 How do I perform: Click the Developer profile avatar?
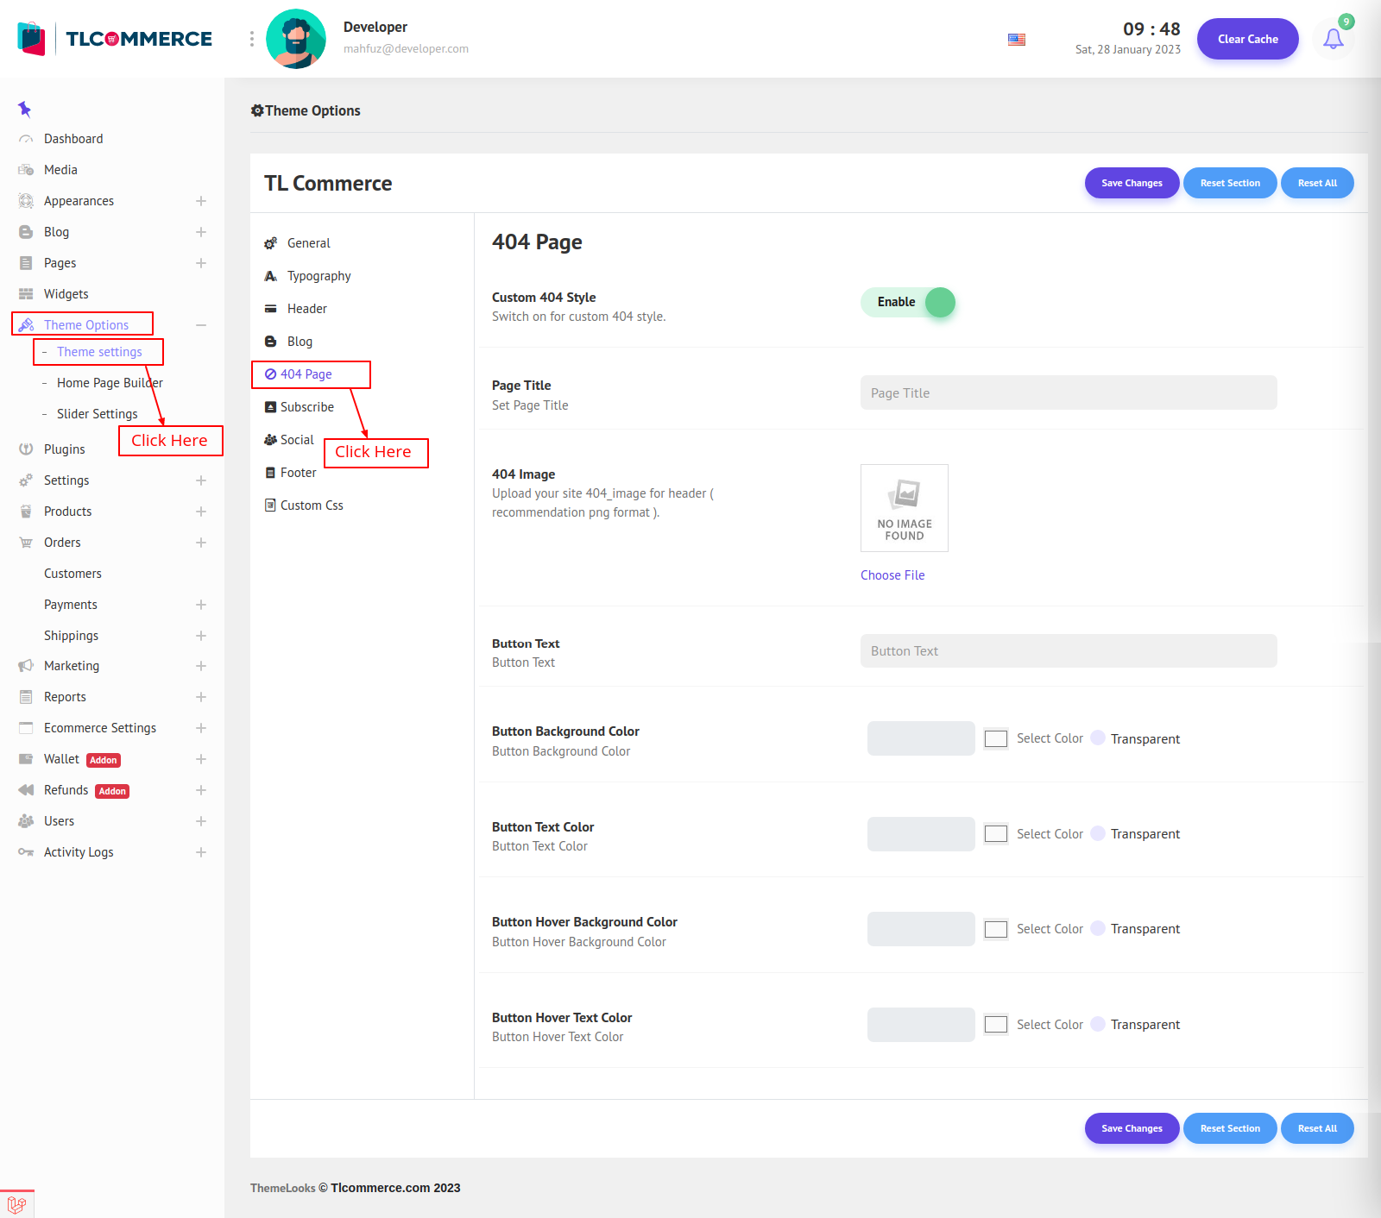(x=296, y=39)
